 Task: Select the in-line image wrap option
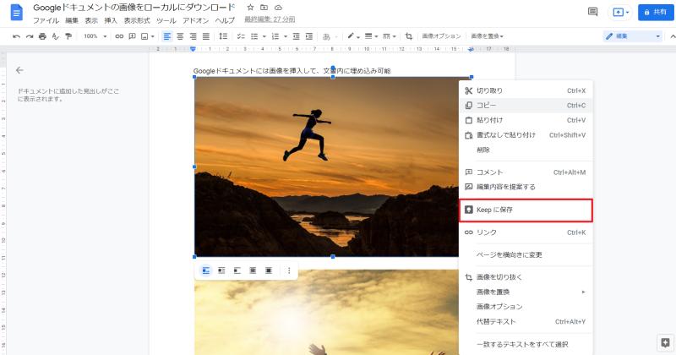click(204, 270)
